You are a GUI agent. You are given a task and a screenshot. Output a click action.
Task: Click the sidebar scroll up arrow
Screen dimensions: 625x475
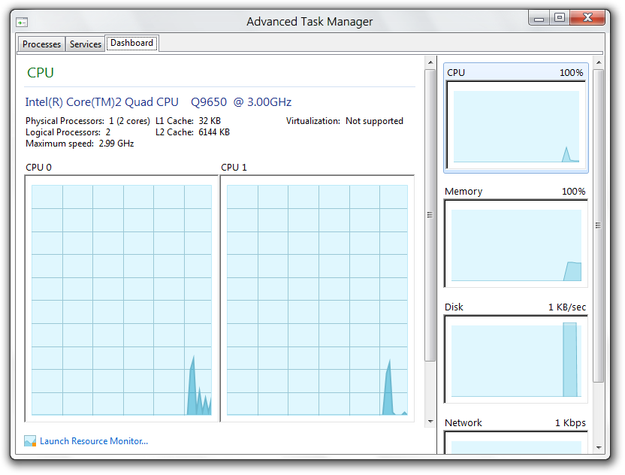pos(598,62)
